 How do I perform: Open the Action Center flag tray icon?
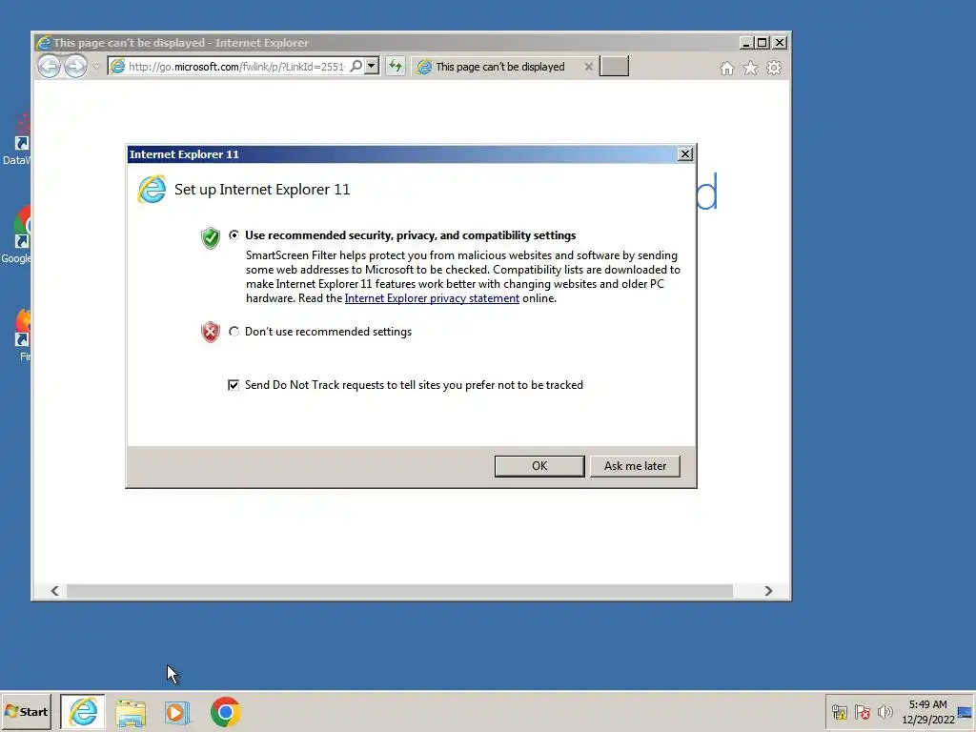862,712
